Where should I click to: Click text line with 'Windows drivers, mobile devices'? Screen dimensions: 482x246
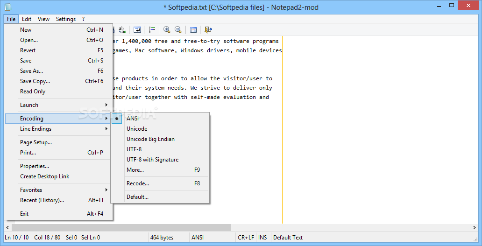tap(197, 50)
